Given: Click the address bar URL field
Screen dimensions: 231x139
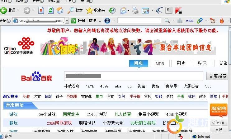Looking at the screenshot, I should coord(39,21).
